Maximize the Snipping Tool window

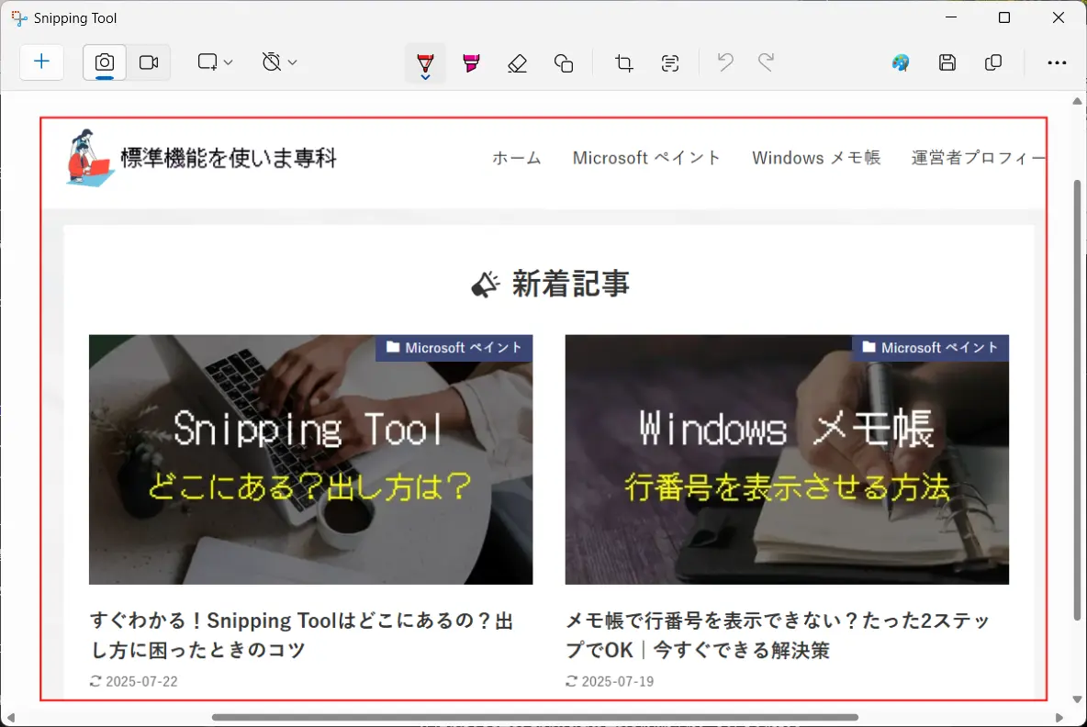click(1003, 18)
